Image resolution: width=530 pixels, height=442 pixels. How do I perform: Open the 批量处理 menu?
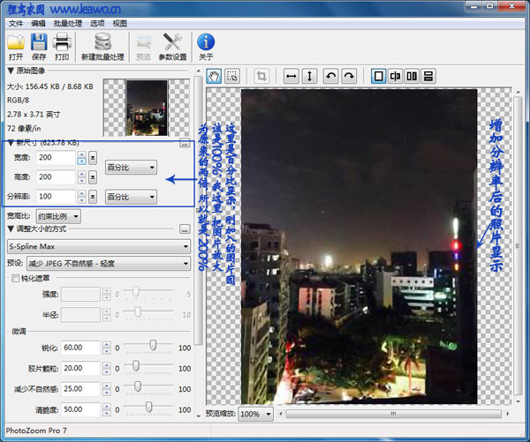click(68, 23)
